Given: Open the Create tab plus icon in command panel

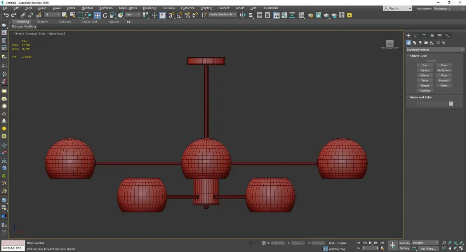Looking at the screenshot, I should pos(409,35).
